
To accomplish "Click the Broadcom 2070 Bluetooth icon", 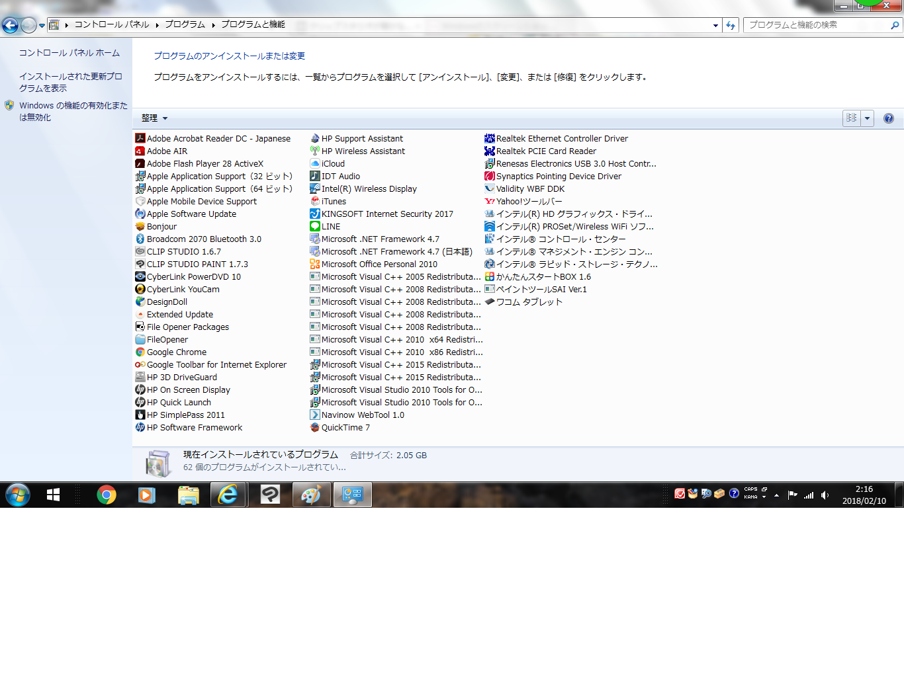I will (x=140, y=239).
